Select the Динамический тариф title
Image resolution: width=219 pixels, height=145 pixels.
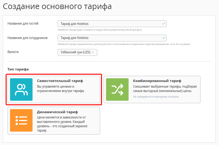point(57,112)
